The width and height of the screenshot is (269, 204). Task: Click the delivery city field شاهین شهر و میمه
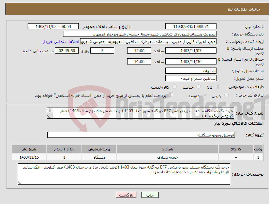coord(191,78)
